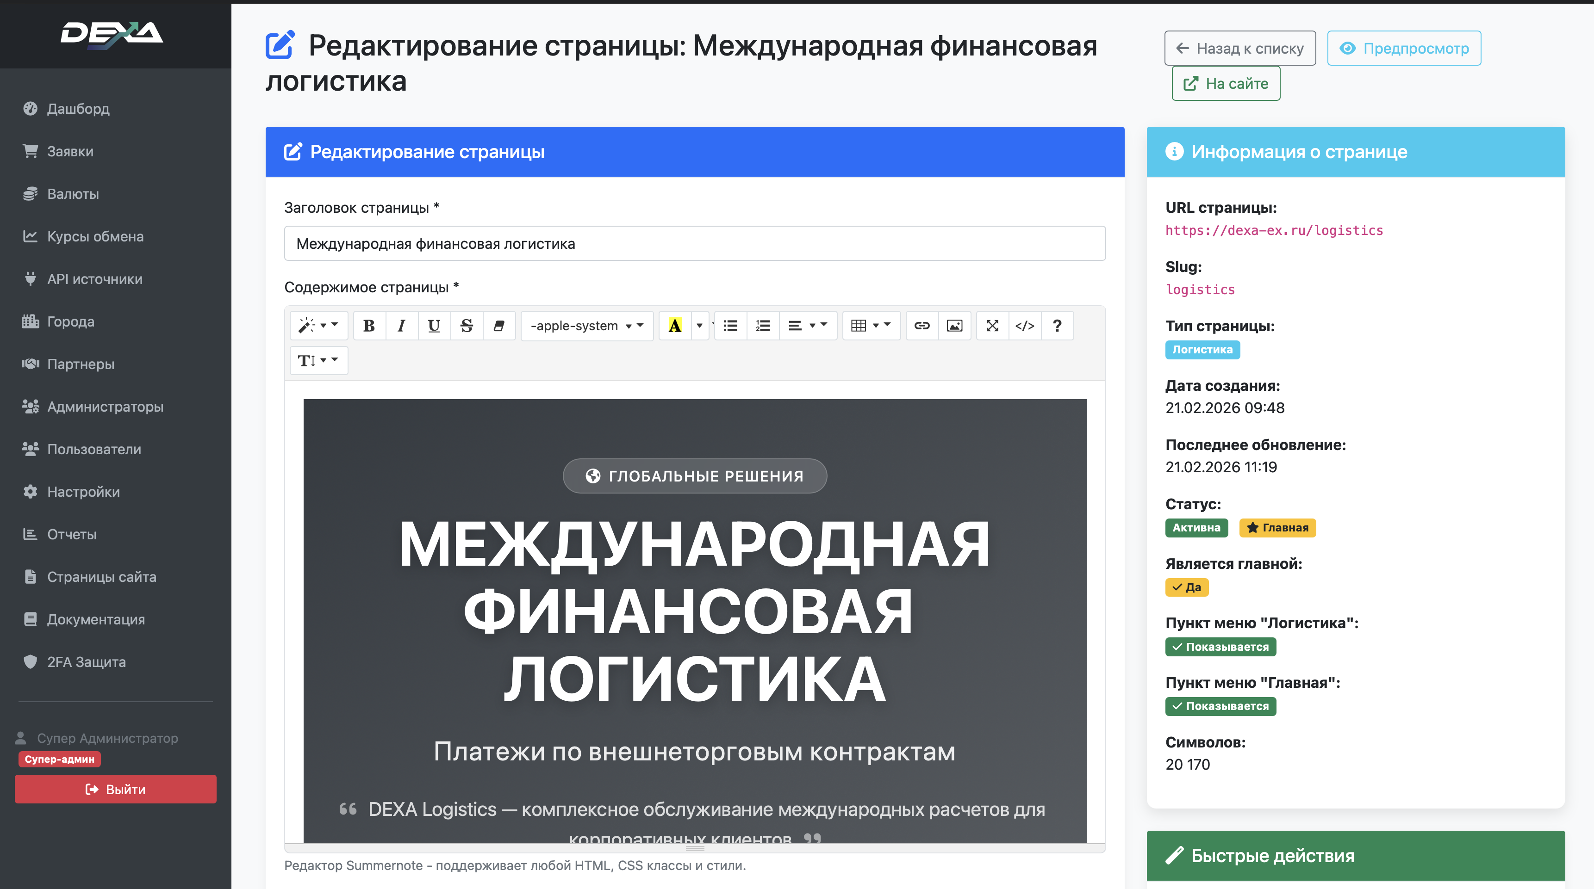The height and width of the screenshot is (889, 1594).
Task: Click the Страницы сайта document icon
Action: [31, 576]
